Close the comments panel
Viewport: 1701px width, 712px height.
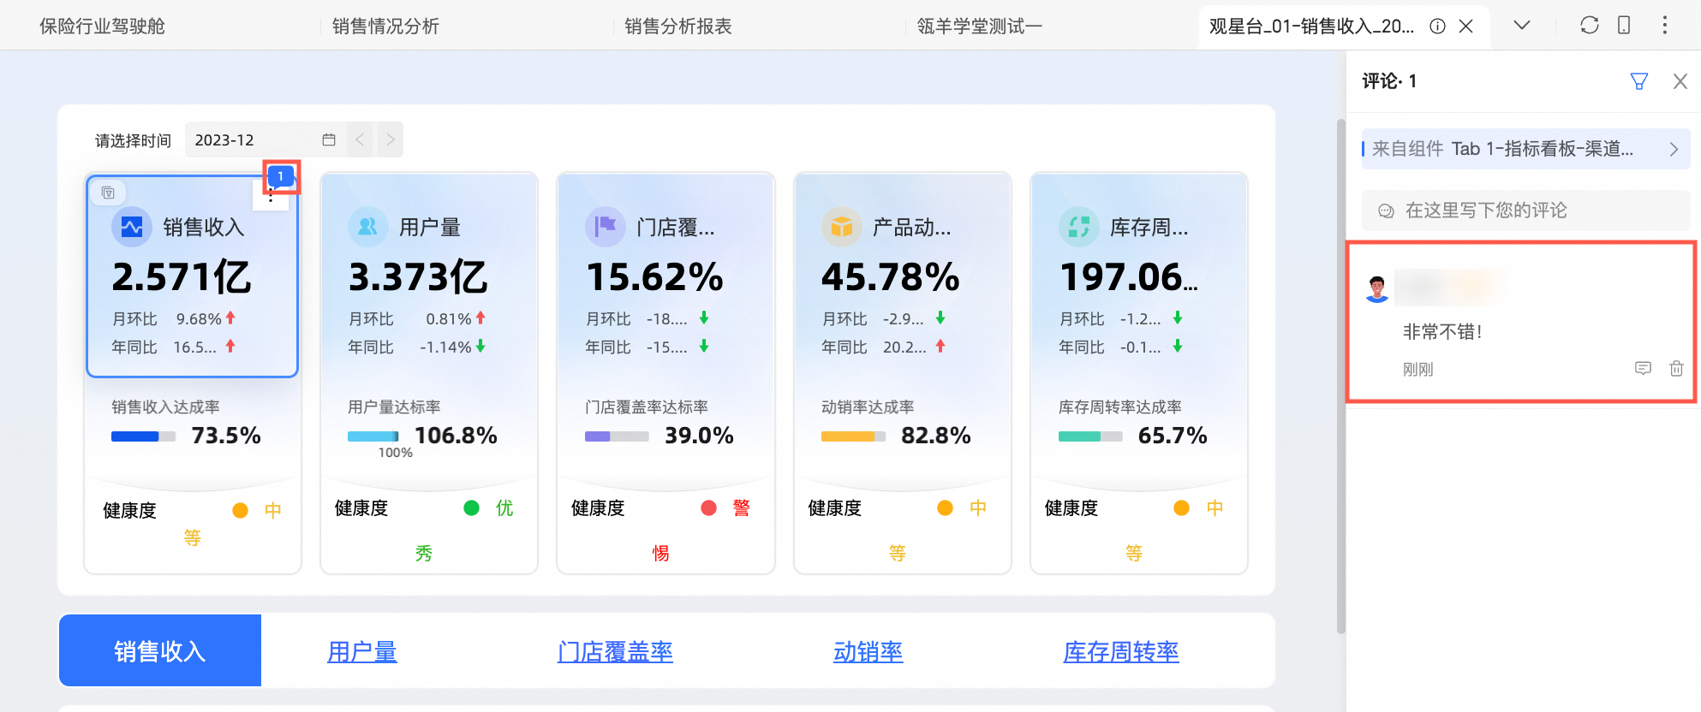[1680, 81]
